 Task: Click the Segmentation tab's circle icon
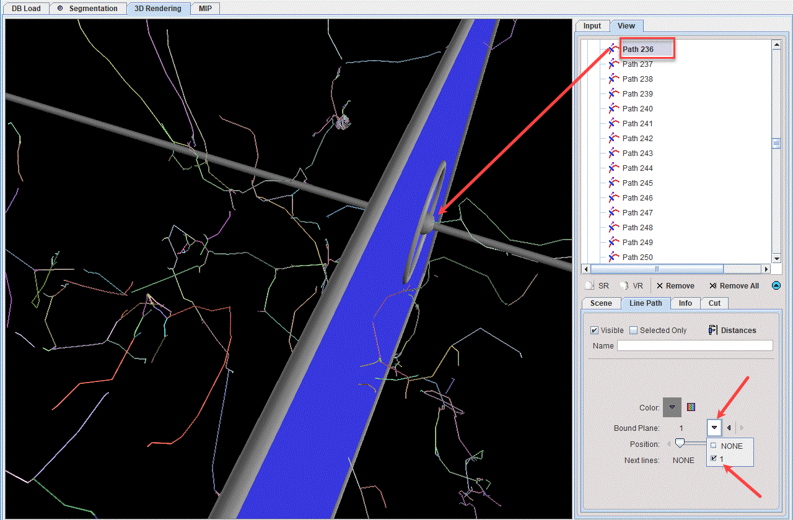(x=60, y=9)
